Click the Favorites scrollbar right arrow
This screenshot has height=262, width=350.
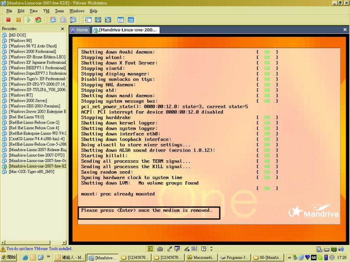pyautogui.click(x=64, y=242)
